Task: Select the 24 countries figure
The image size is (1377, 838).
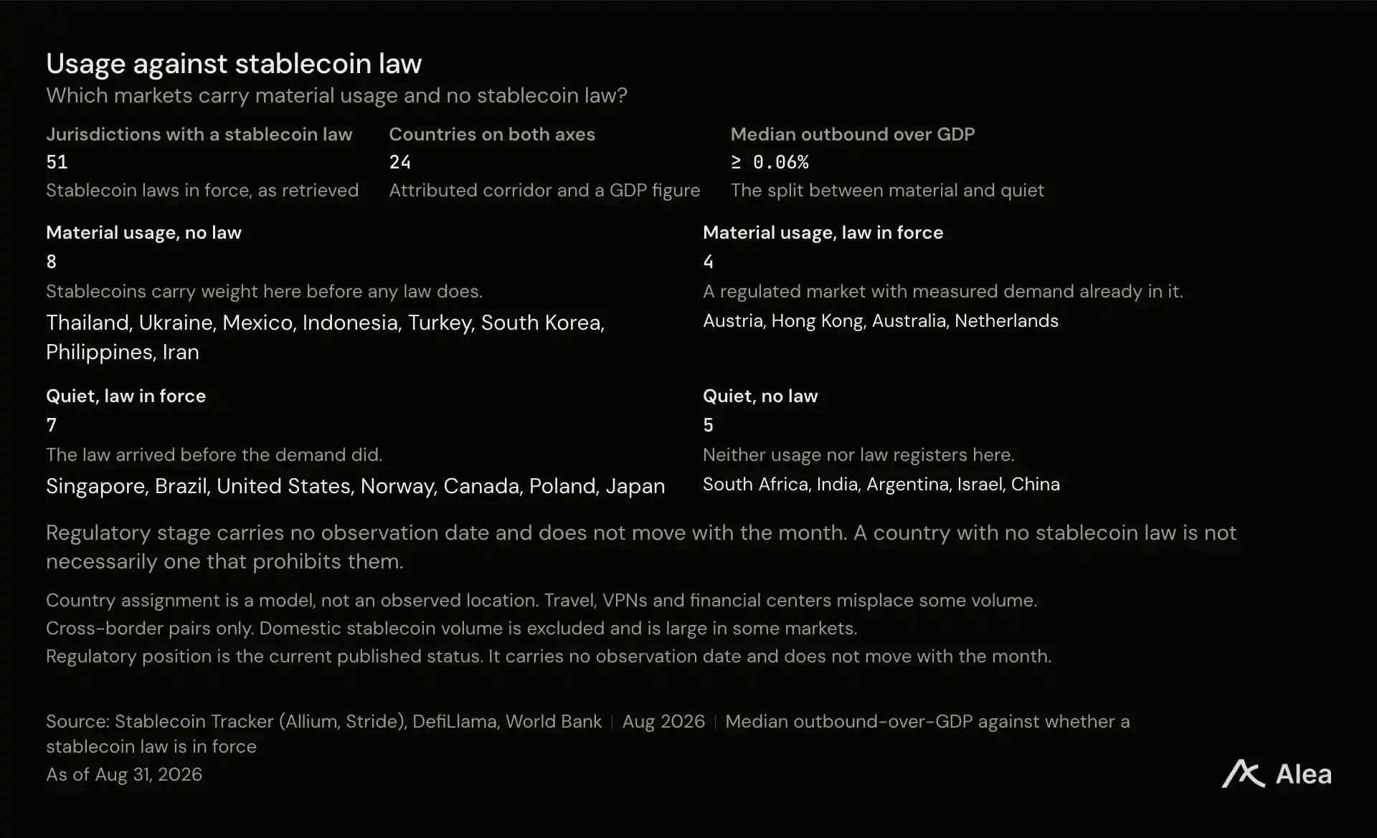Action: 400,162
